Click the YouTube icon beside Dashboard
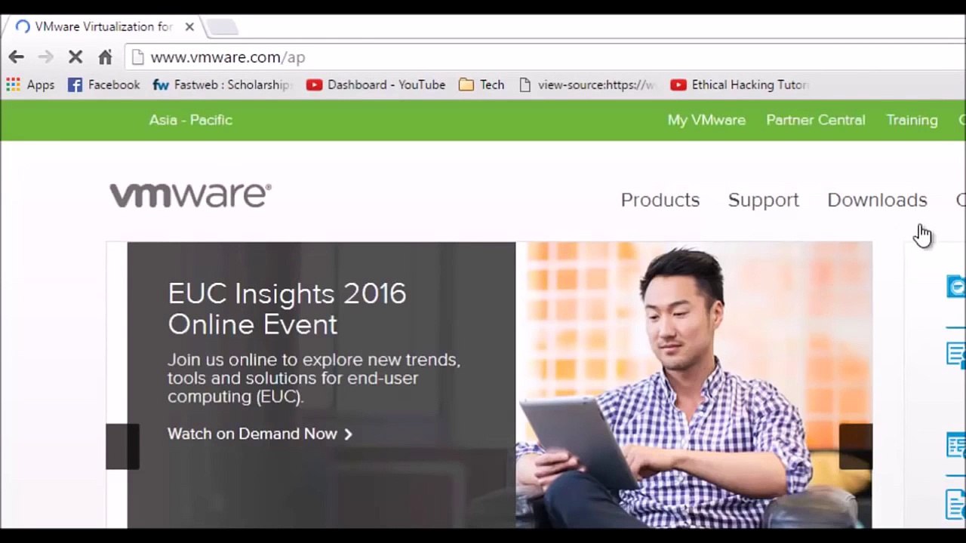 pyautogui.click(x=314, y=85)
